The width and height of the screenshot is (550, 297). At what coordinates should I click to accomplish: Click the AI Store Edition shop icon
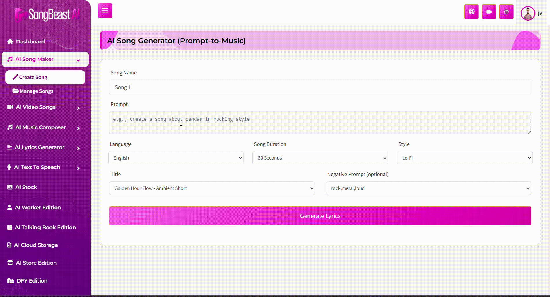(10, 263)
